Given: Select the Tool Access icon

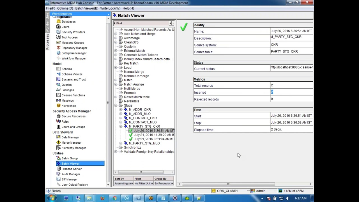Looking at the screenshot, I should (x=58, y=37).
